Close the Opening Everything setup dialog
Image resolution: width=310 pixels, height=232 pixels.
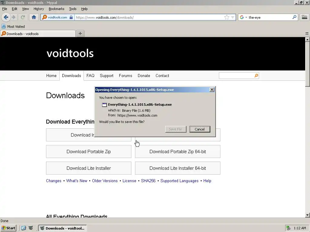[x=212, y=89]
